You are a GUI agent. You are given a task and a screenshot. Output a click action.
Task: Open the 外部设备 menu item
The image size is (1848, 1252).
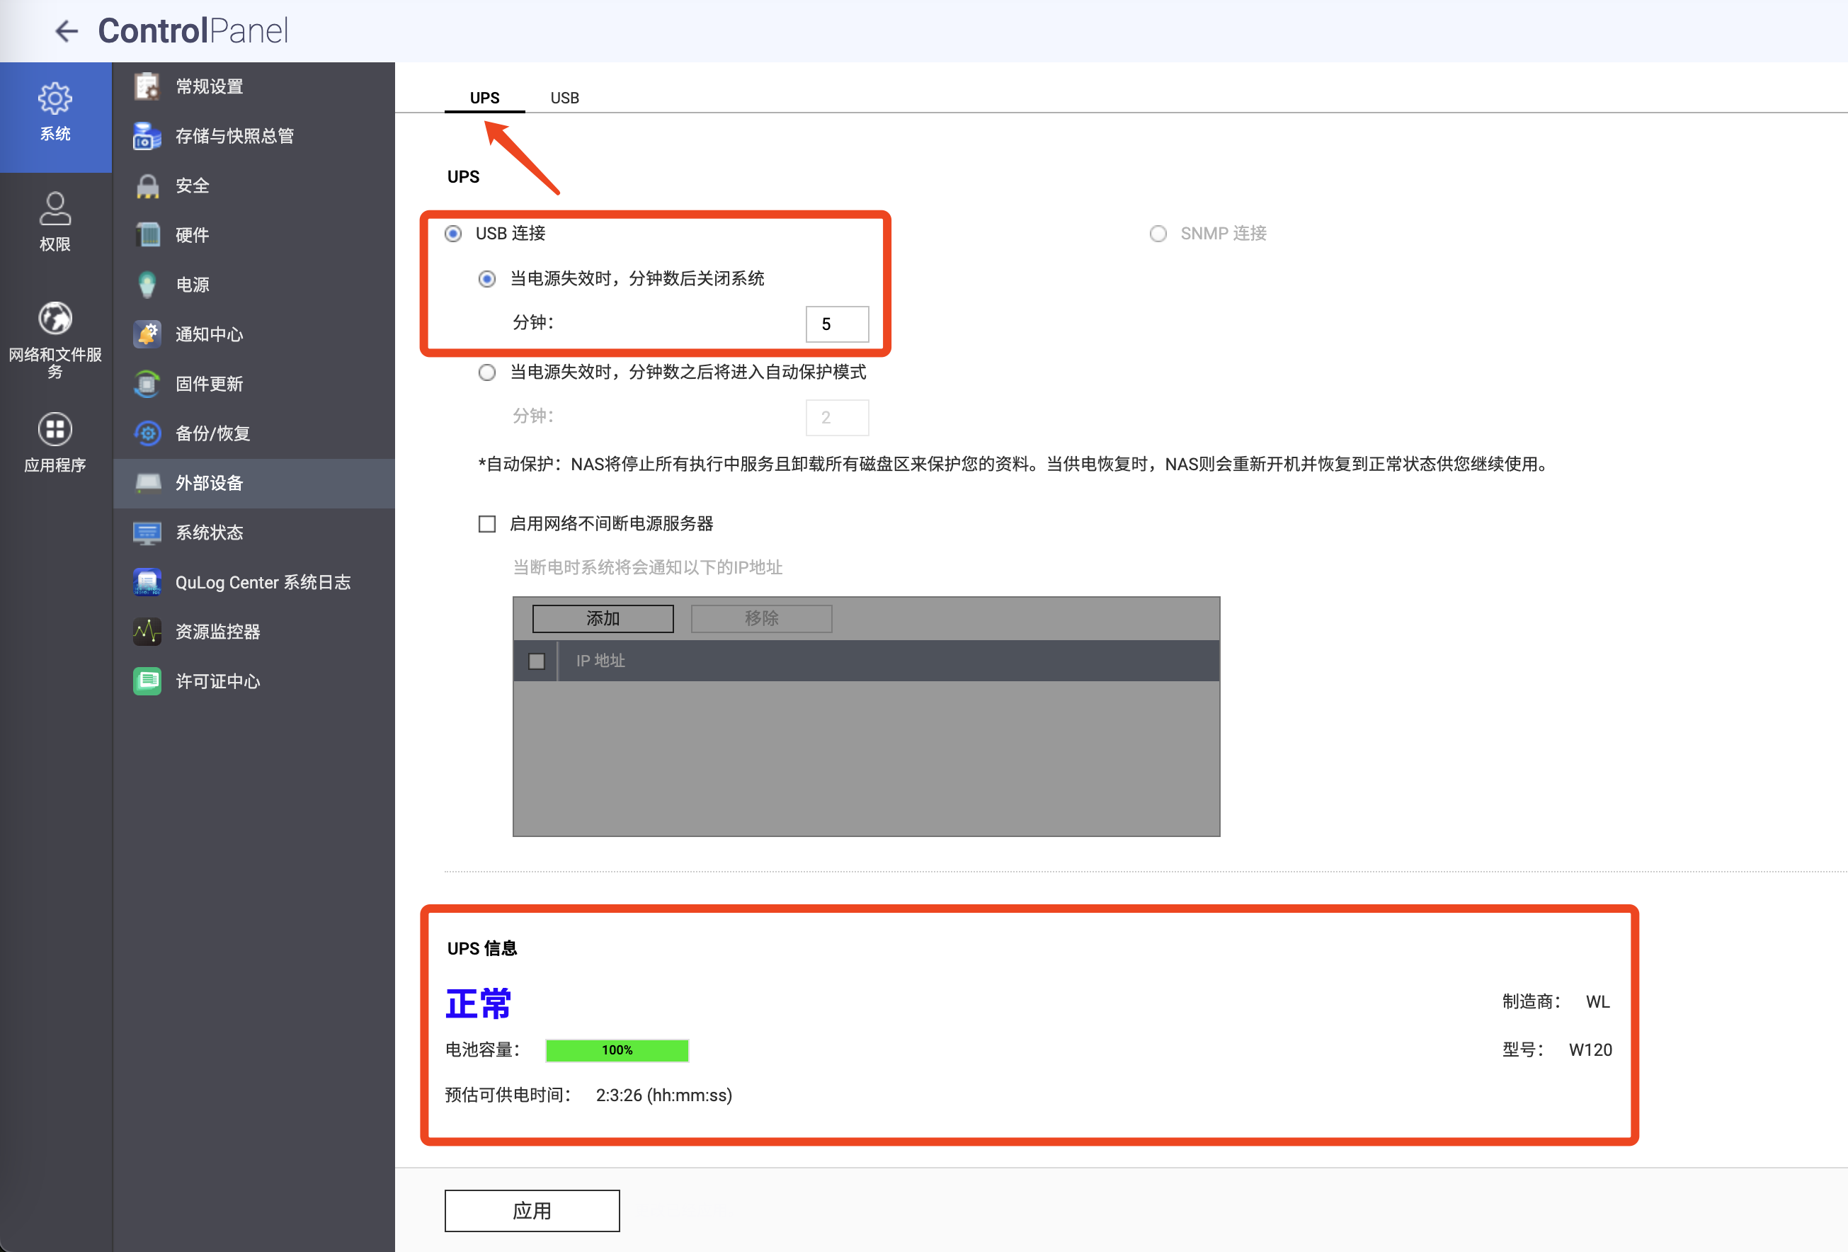tap(209, 483)
